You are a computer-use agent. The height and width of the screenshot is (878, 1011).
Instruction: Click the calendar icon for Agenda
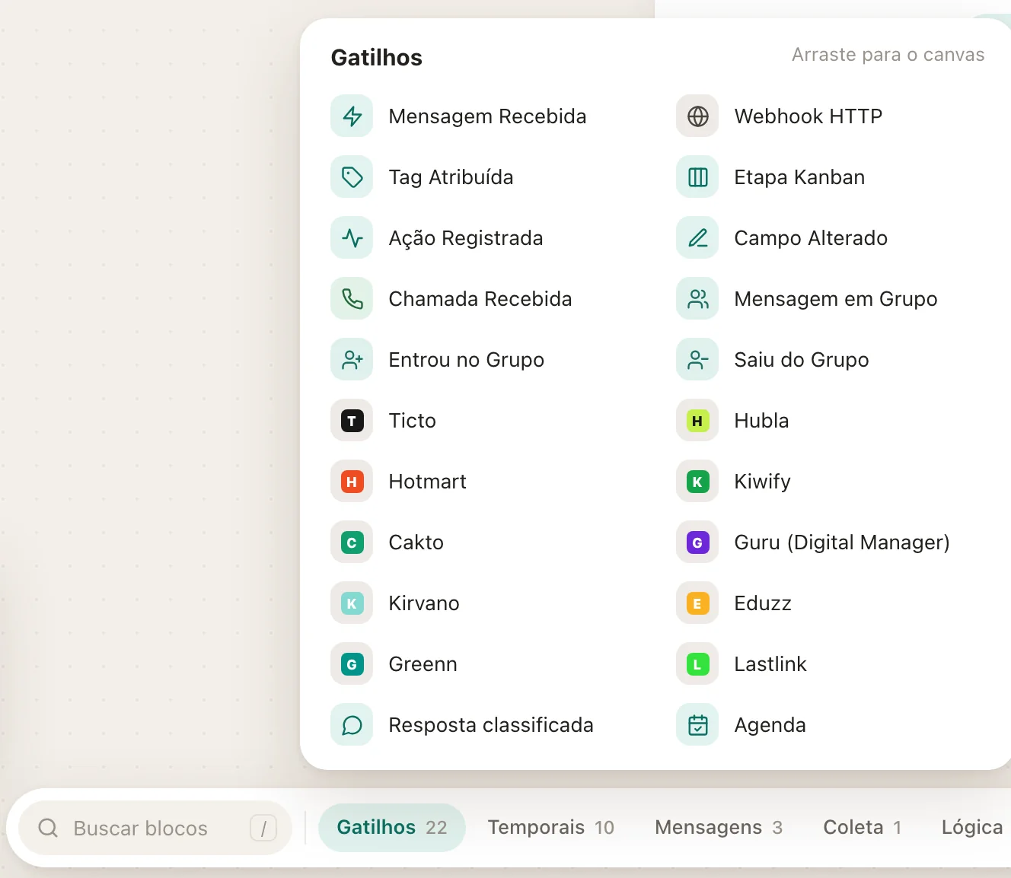tap(697, 725)
